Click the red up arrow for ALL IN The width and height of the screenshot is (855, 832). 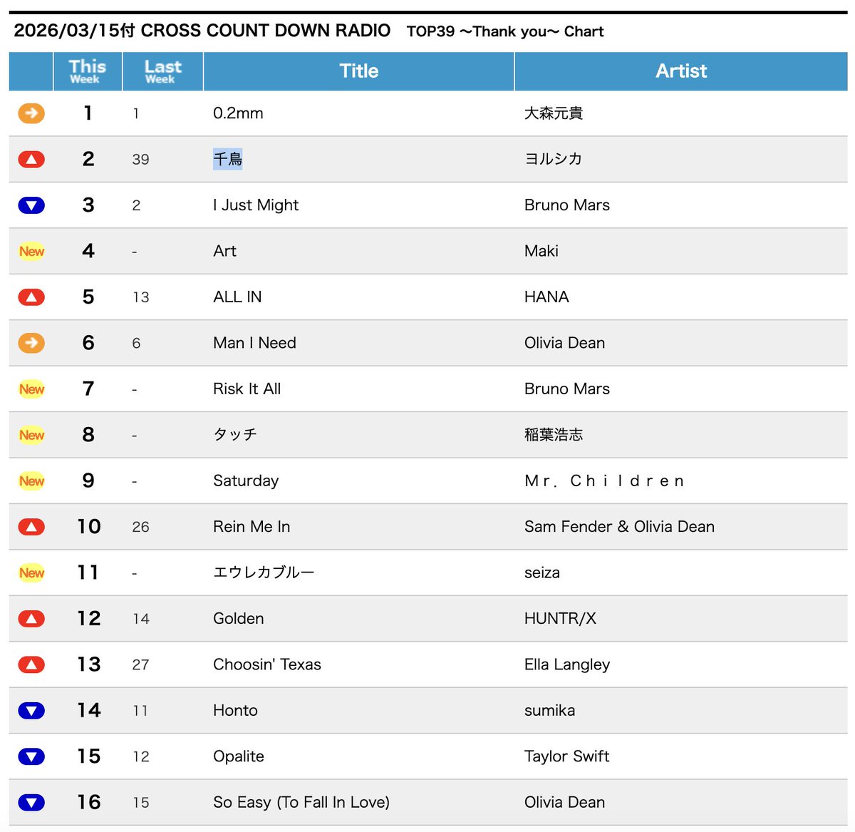tap(31, 297)
